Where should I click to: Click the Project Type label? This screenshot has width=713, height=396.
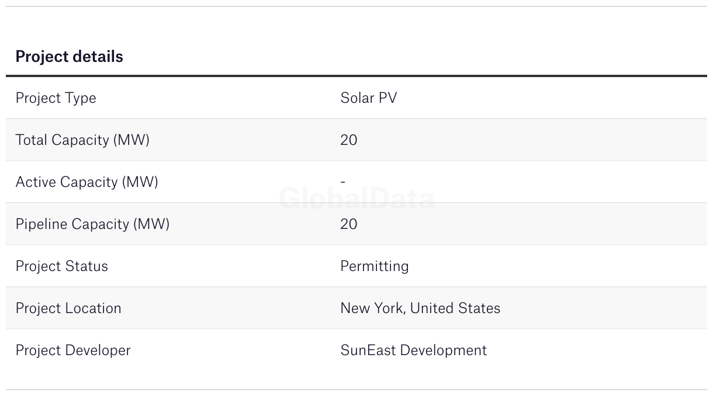pyautogui.click(x=56, y=98)
